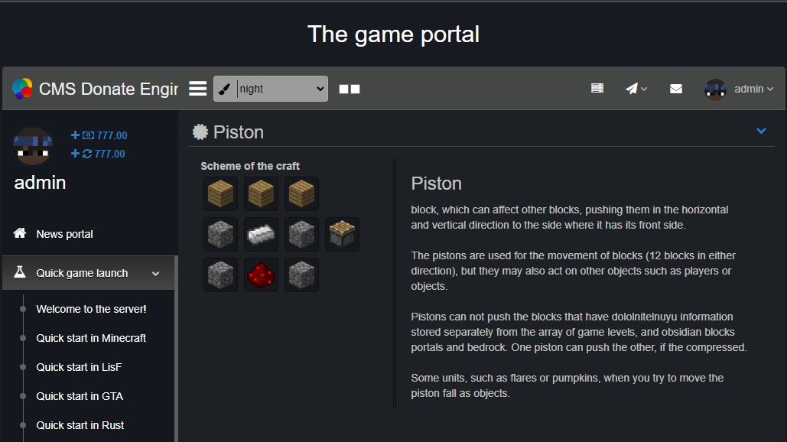Image resolution: width=787 pixels, height=442 pixels.
Task: Click the piston result item icon
Action: (x=342, y=234)
